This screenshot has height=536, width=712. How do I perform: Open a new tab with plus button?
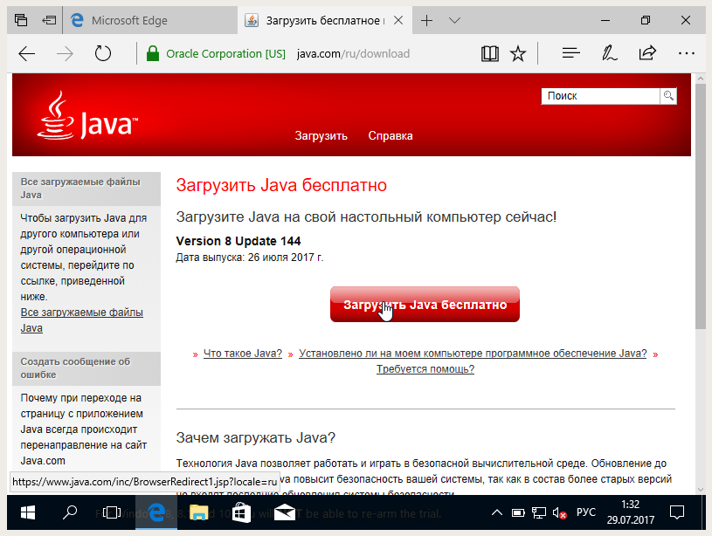click(x=427, y=20)
